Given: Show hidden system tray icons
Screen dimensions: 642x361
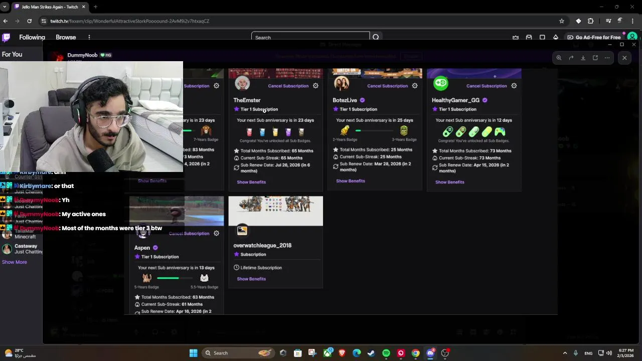Looking at the screenshot, I should pyautogui.click(x=565, y=353).
